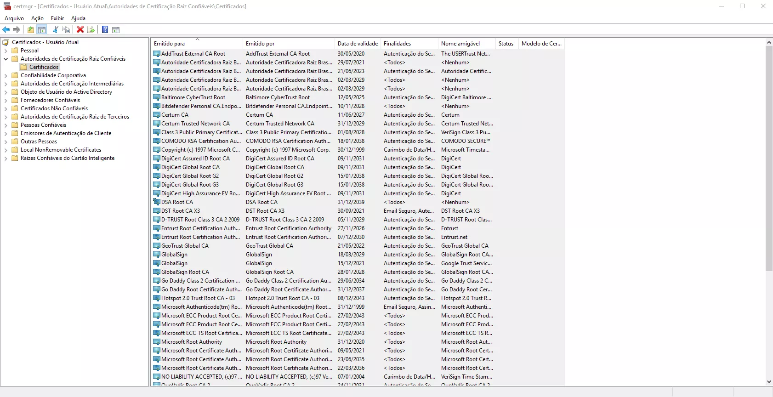Click the certificate icon of COMODO RSA Certification row
Screen dimensions: 773x397
coord(157,141)
